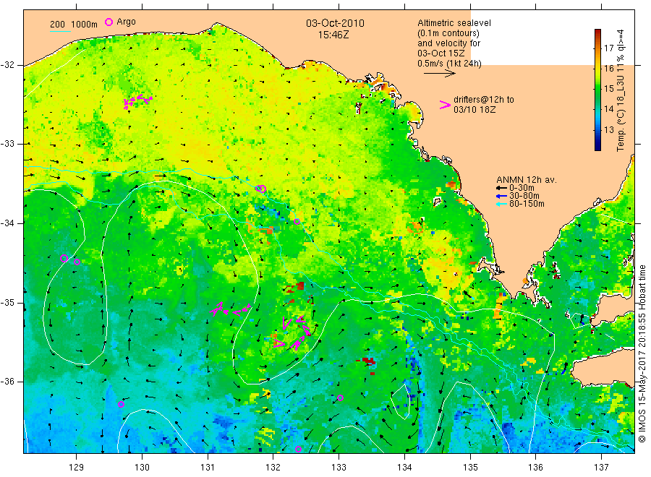Select Argo float marker near 129°E, 34.5°S
This screenshot has height=477, width=651.
pyautogui.click(x=77, y=262)
